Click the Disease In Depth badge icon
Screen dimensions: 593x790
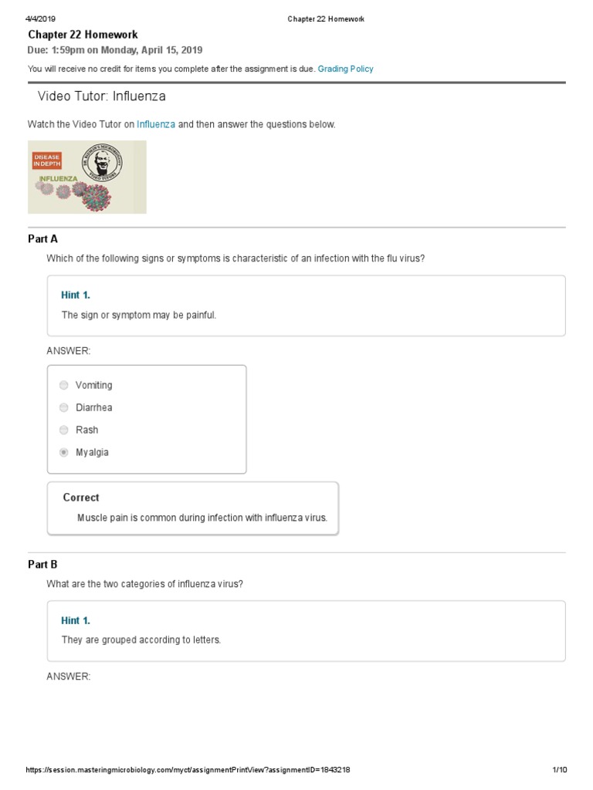coord(46,160)
